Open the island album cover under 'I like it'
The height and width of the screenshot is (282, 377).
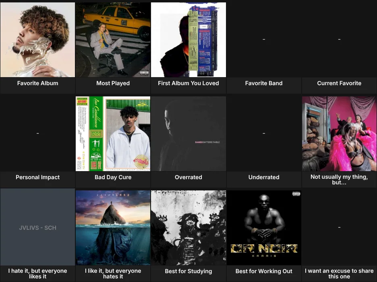[113, 228]
